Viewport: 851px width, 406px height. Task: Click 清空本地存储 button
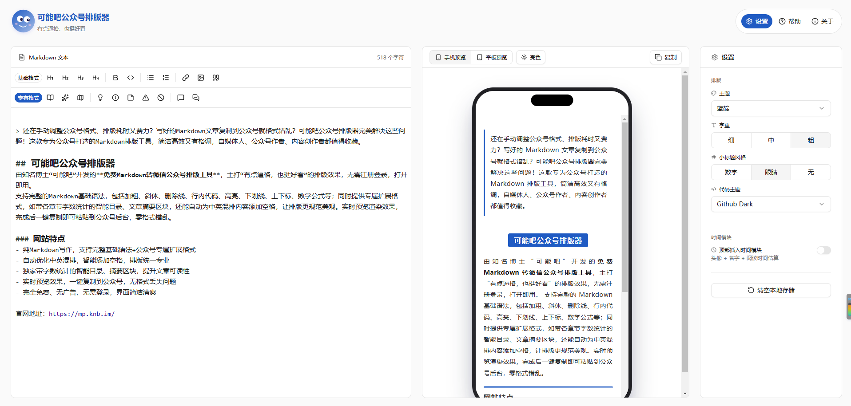771,290
